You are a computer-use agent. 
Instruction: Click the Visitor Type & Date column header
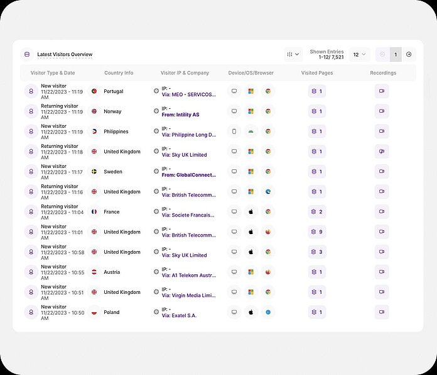[x=53, y=73]
